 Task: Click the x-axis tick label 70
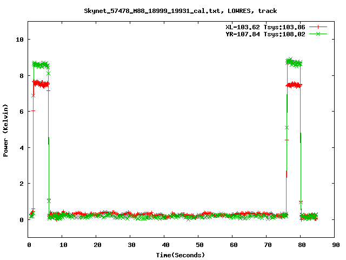[x=268, y=245]
